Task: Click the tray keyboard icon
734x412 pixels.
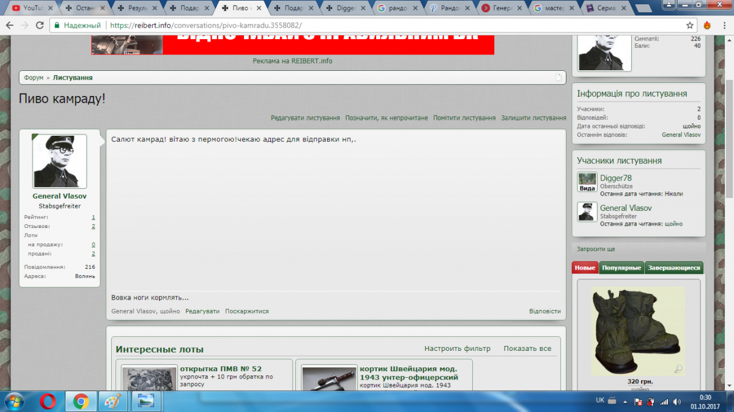Action: [x=612, y=401]
